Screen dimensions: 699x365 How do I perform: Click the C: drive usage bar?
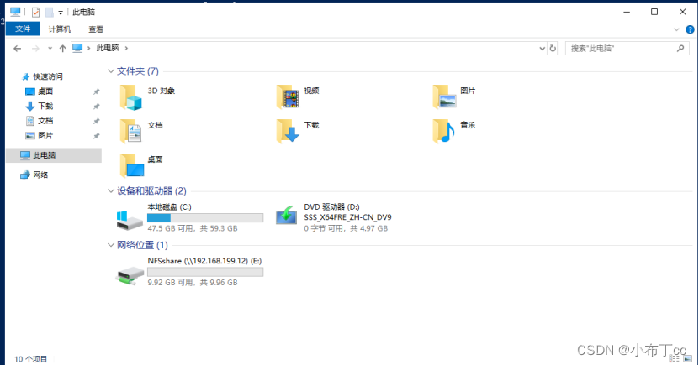coord(205,218)
